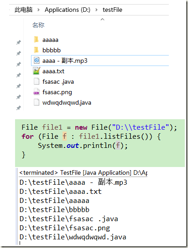This screenshot has width=188, height=248.
Task: Click the mp3 file icon for aaaa - 副本
Action: pyautogui.click(x=37, y=61)
